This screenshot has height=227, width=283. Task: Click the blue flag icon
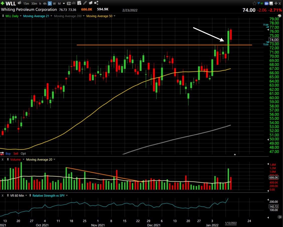[x=258, y=3]
